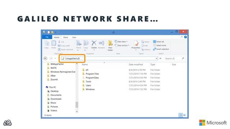Image resolution: width=230 pixels, height=129 pixels.
Task: Click the Edit command in ribbon
Action: click(144, 46)
